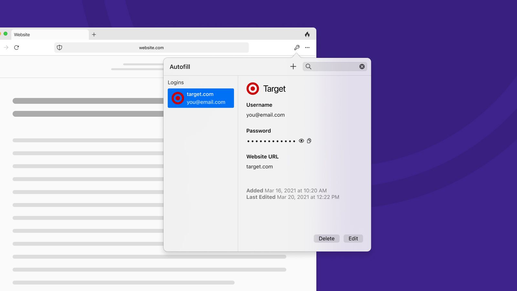Reveal the hidden password with the eye icon

tap(301, 141)
